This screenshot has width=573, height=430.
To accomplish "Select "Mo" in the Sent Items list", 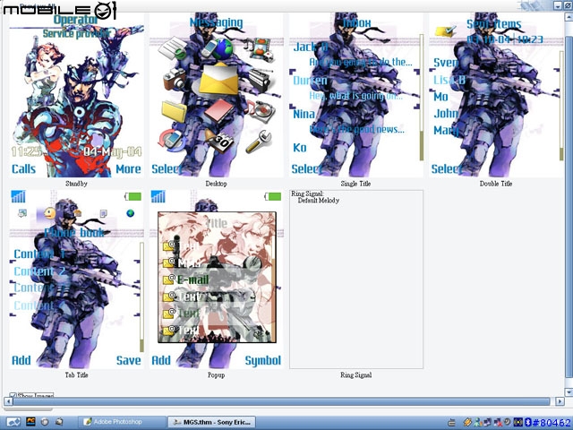I will click(x=440, y=97).
